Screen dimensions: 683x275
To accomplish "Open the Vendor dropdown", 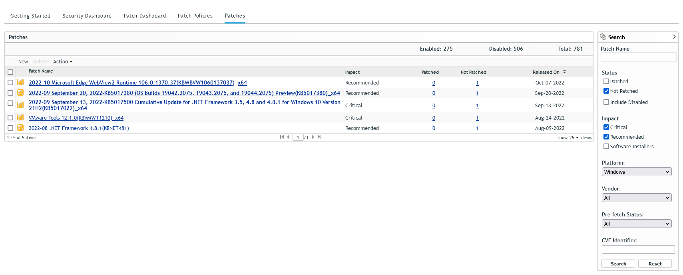I will click(x=636, y=198).
